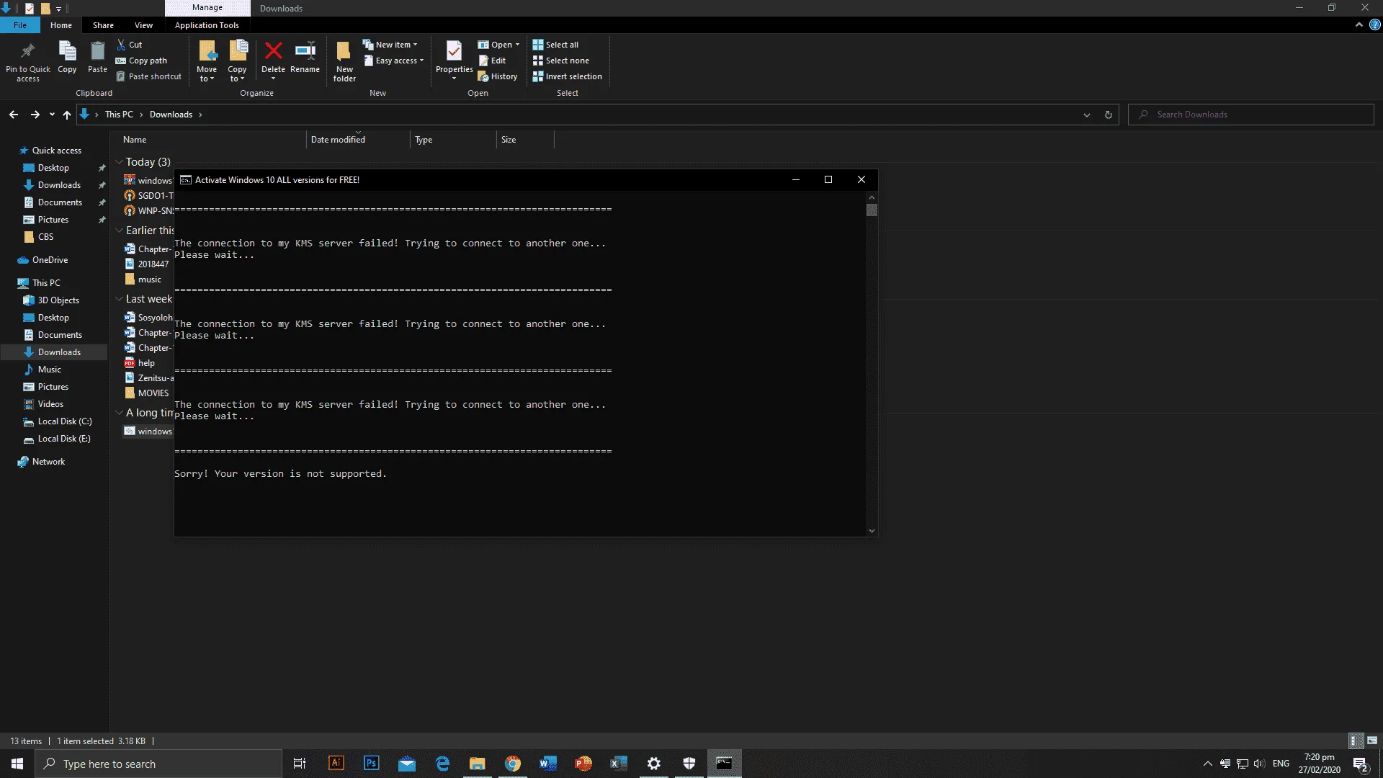Collapse the ribbon with the chevron
This screenshot has width=1383, height=778.
[x=1359, y=24]
